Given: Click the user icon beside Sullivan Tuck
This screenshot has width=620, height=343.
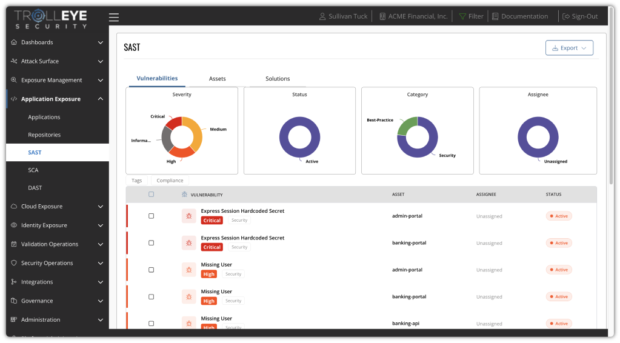Looking at the screenshot, I should coord(322,16).
